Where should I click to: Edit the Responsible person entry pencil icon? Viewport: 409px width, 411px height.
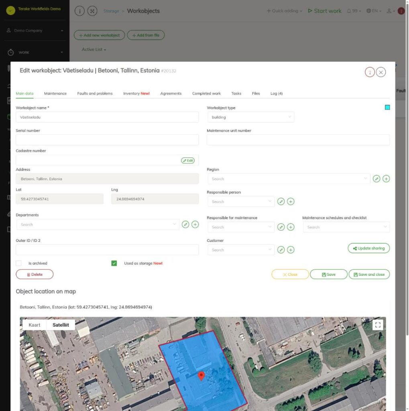click(x=281, y=201)
